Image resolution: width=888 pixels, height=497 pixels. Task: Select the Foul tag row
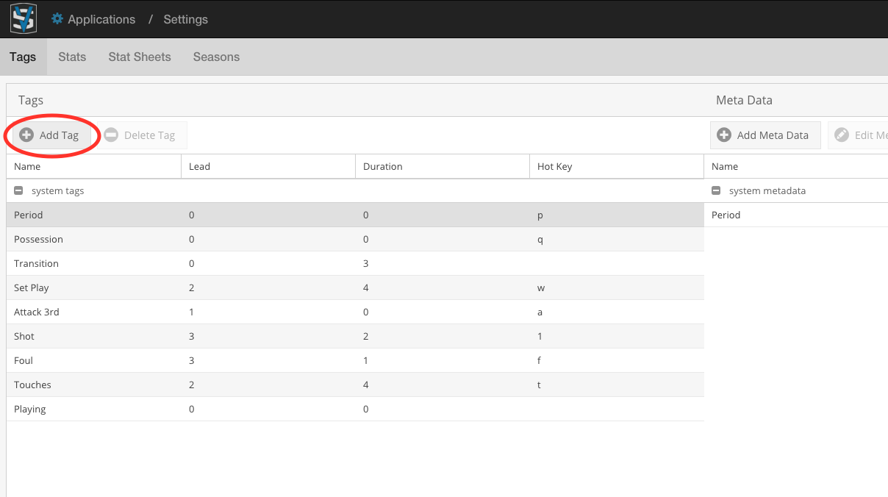[x=355, y=360]
